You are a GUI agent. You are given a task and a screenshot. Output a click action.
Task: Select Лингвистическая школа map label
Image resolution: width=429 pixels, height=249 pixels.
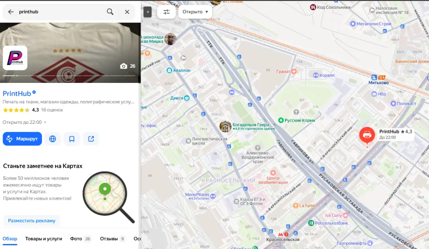209,141
